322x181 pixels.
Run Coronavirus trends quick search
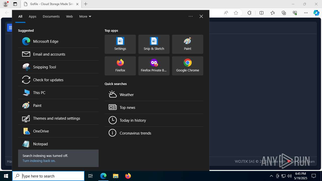[154, 133]
